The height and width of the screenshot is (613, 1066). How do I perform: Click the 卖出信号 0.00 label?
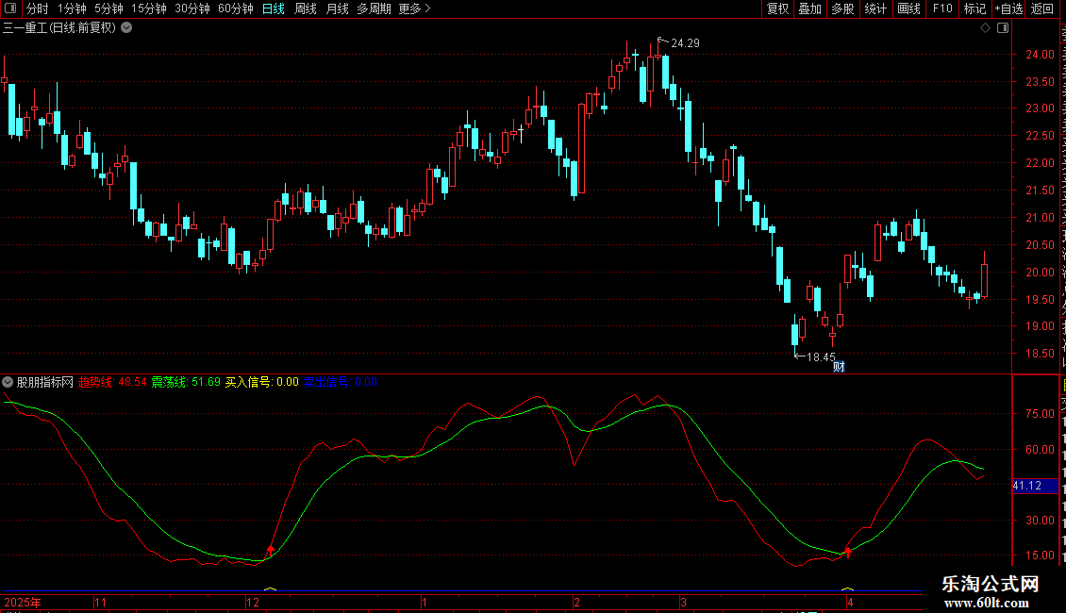pyautogui.click(x=340, y=382)
